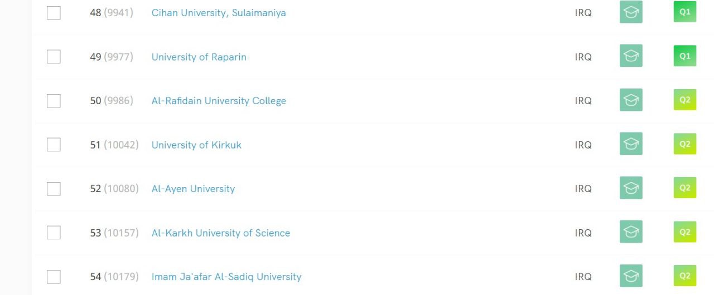Click Q2 badge for University of Kirkuk

(685, 144)
